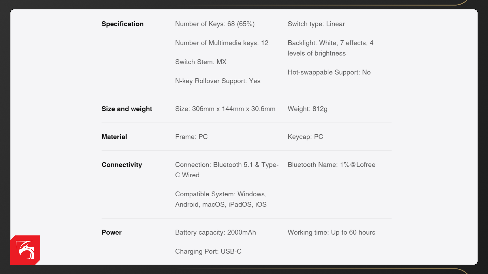This screenshot has height=274, width=488.
Task: Click the Size and weight heading
Action: pos(127,109)
